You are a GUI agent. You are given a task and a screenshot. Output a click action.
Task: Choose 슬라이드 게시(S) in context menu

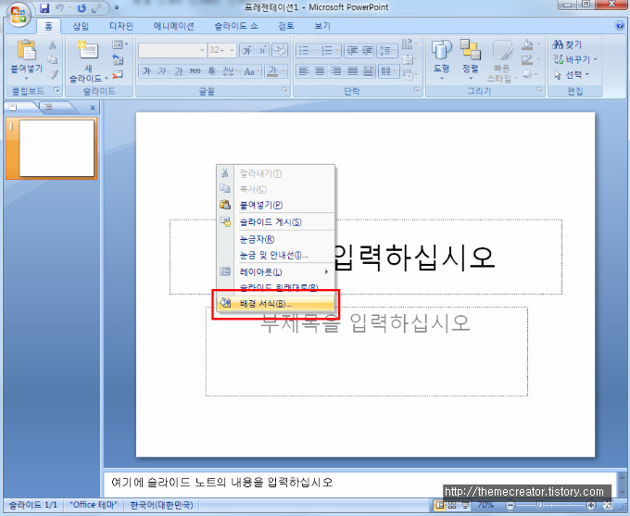275,221
